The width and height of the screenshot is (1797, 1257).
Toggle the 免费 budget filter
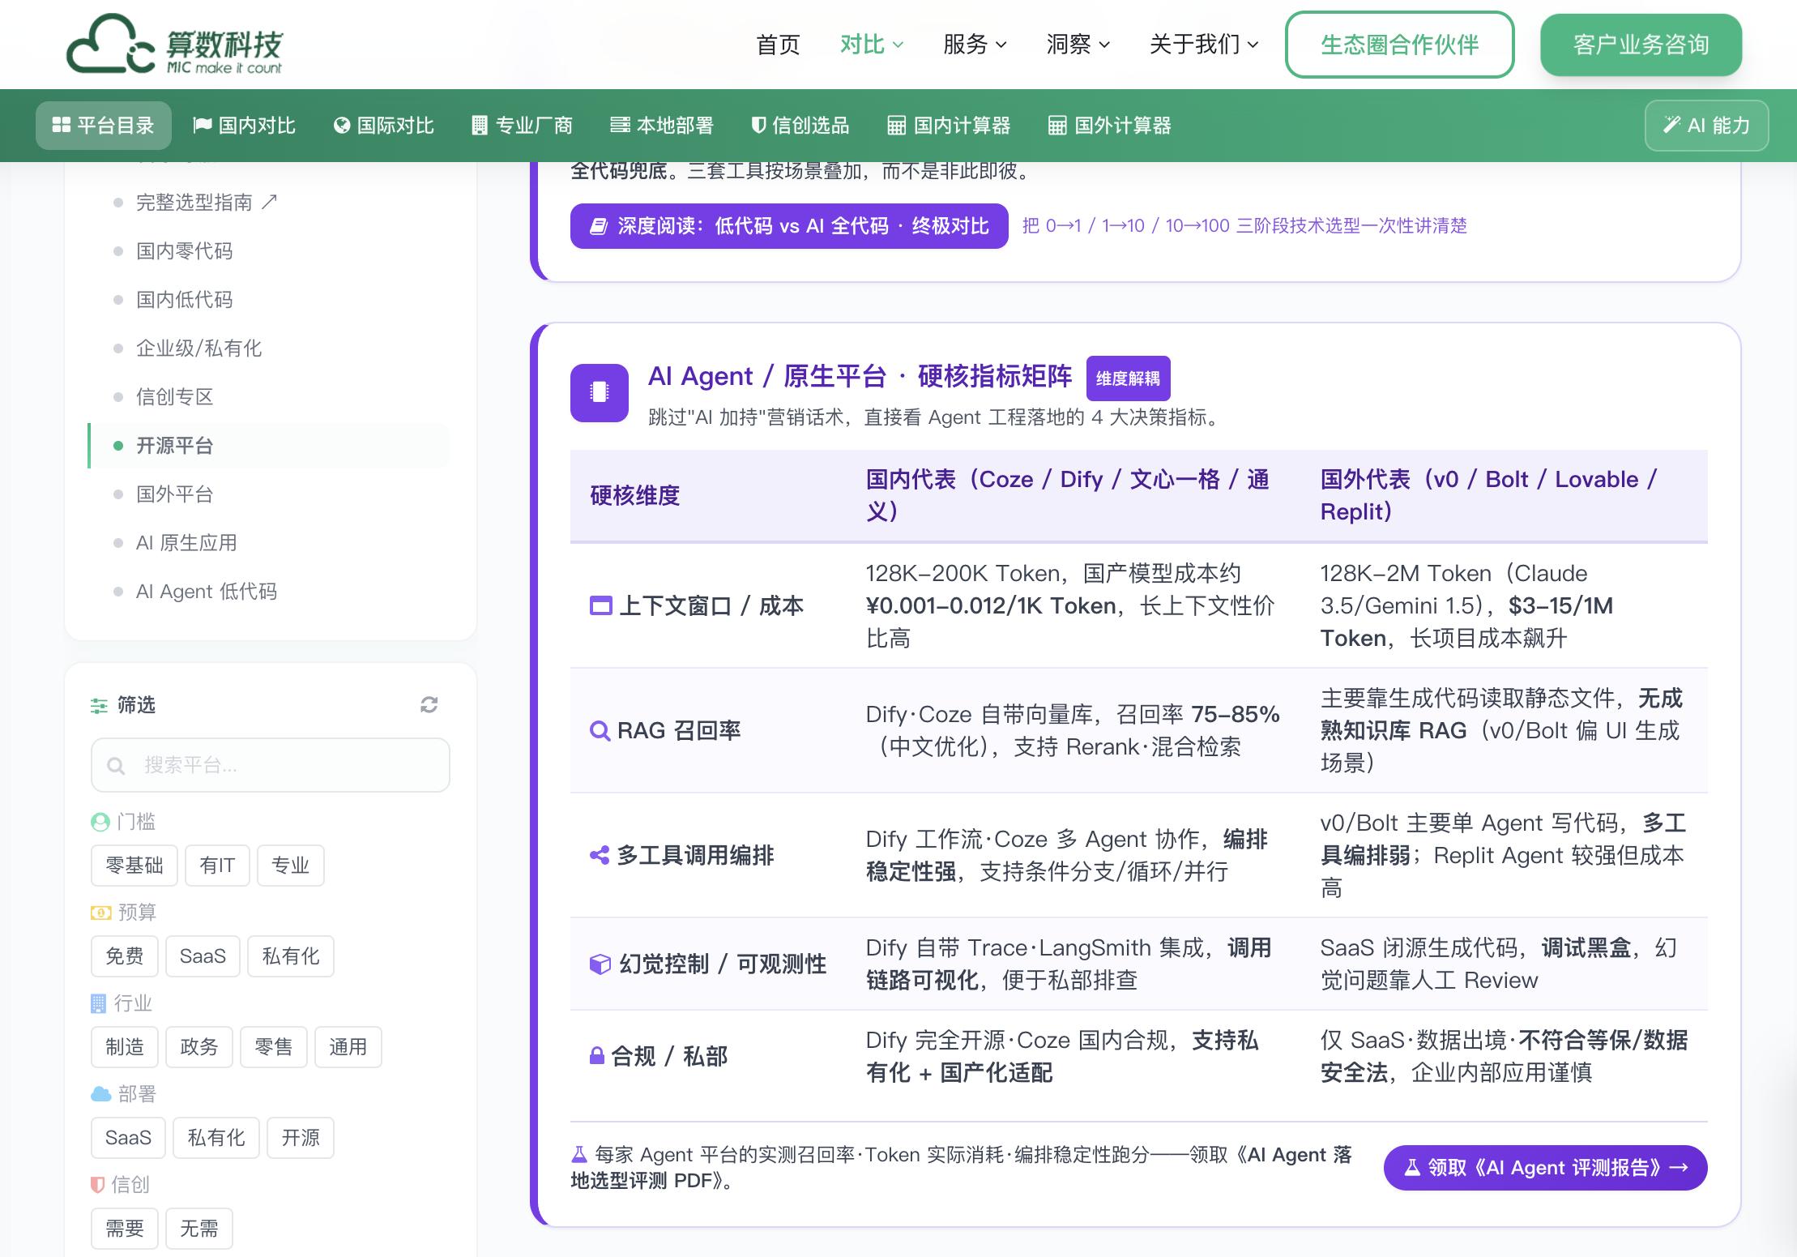(x=125, y=956)
